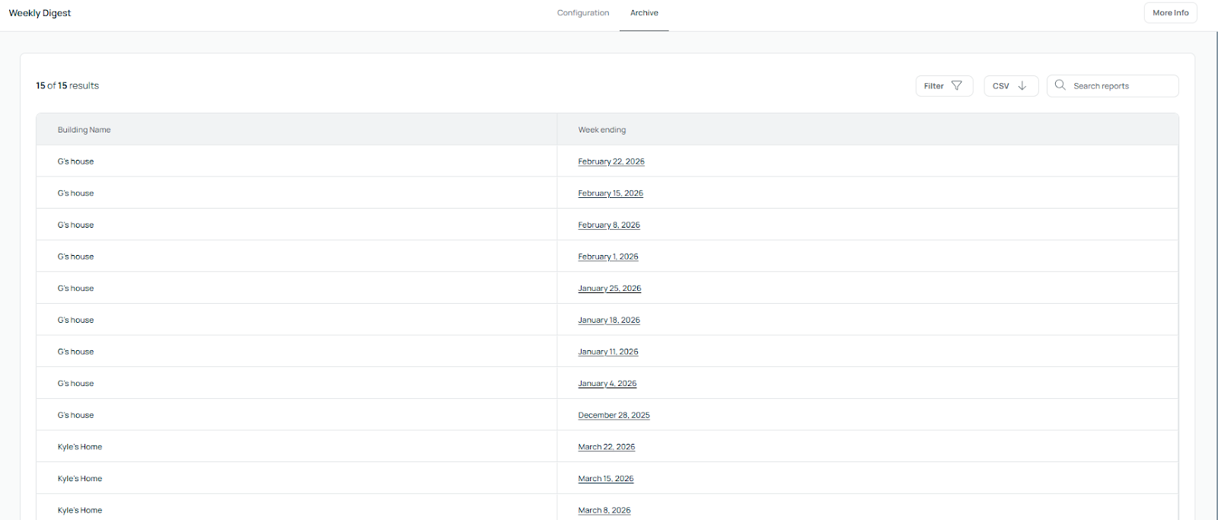
Task: Open the December 28, 2025 report
Action: click(614, 416)
